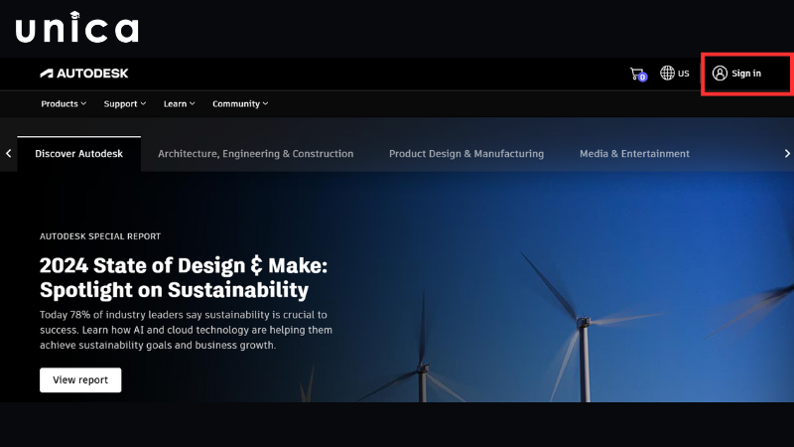Image resolution: width=794 pixels, height=447 pixels.
Task: Open the shopping cart icon
Action: (x=638, y=74)
